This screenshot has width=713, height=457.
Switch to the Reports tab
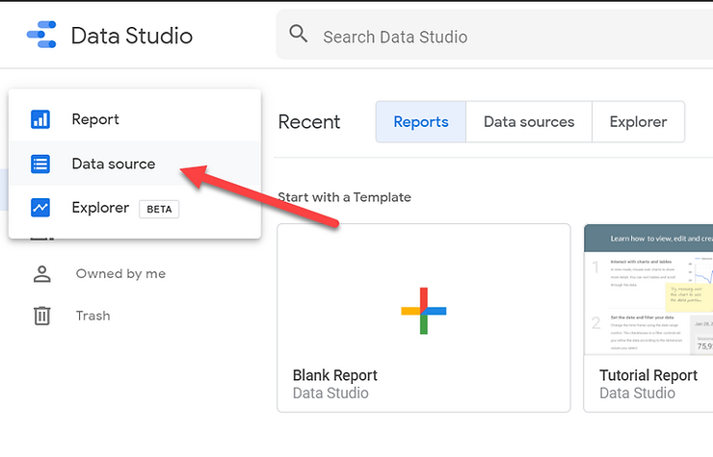pyautogui.click(x=421, y=122)
